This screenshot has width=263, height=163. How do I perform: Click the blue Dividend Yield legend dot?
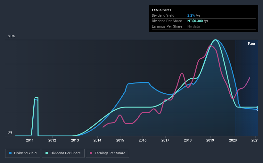(10, 153)
